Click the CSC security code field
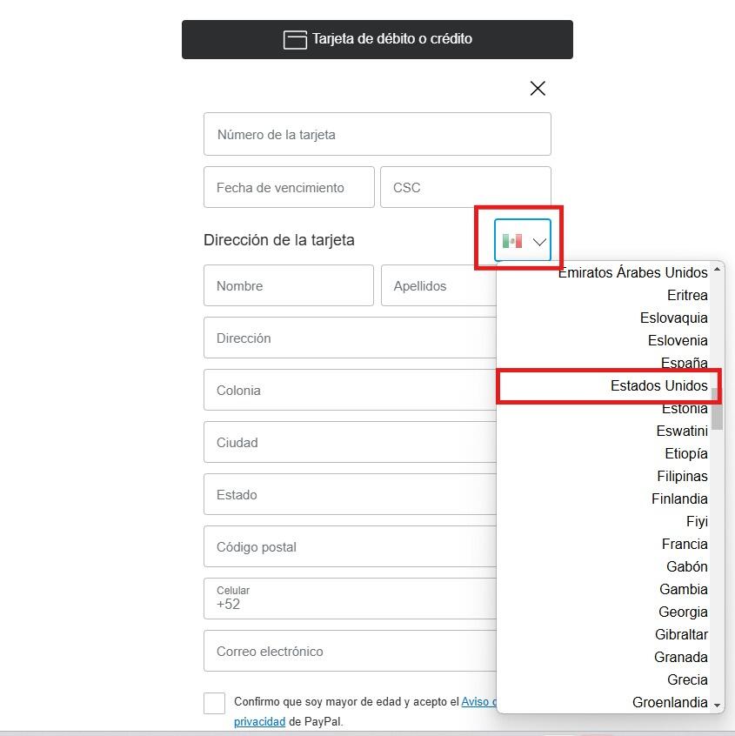The image size is (735, 736). [465, 187]
